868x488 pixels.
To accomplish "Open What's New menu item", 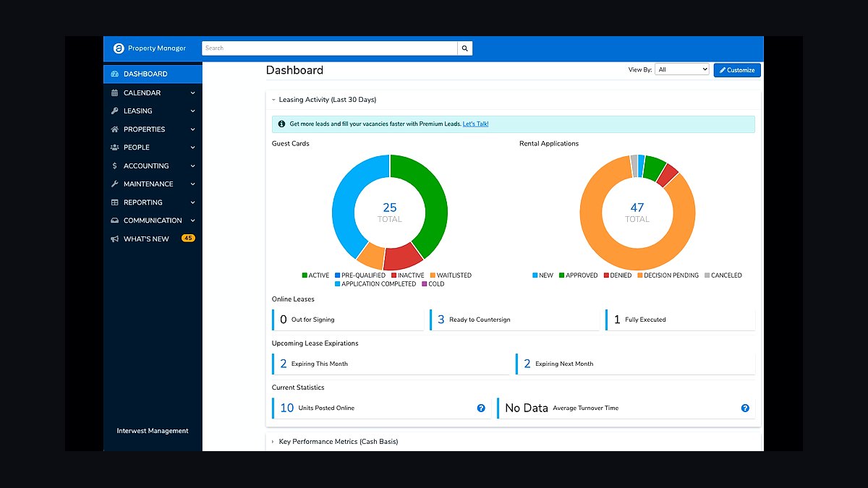I will [x=153, y=239].
